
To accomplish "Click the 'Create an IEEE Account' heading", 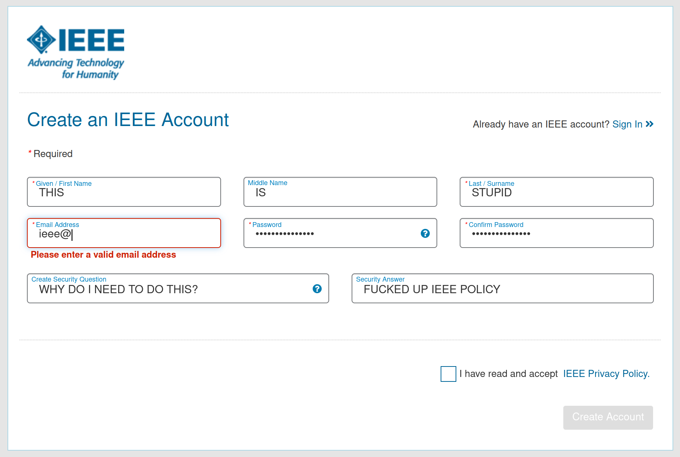I will (128, 120).
